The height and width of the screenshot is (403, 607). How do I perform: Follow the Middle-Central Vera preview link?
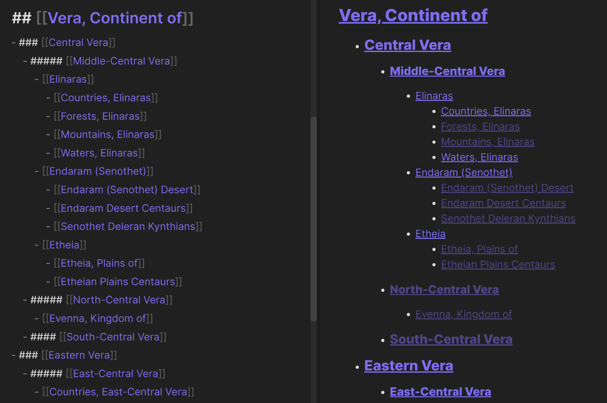447,71
